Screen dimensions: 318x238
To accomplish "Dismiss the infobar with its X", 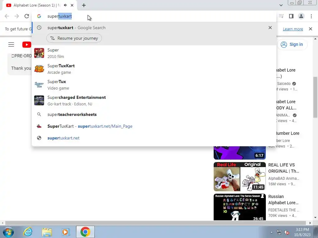I will (311, 29).
